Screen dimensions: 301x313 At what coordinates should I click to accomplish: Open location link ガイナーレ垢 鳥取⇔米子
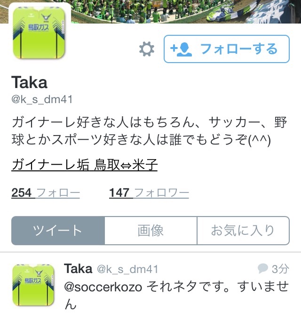point(85,165)
